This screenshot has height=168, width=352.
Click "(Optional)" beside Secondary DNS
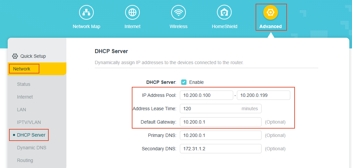tap(275, 149)
